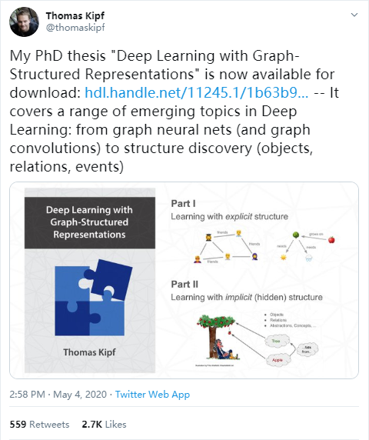369x440 pixels.
Task: Click the blue puzzle pieces graphic
Action: [93, 298]
